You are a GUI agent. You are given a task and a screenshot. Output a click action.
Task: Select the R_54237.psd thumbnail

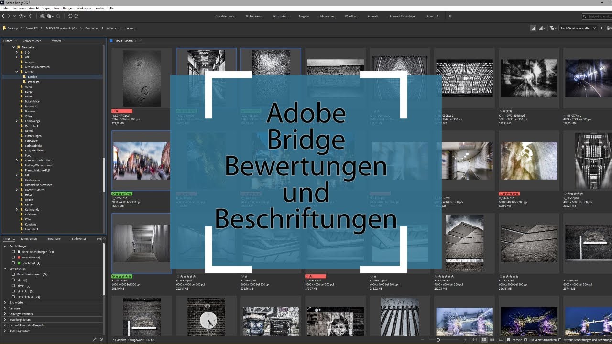(x=529, y=161)
